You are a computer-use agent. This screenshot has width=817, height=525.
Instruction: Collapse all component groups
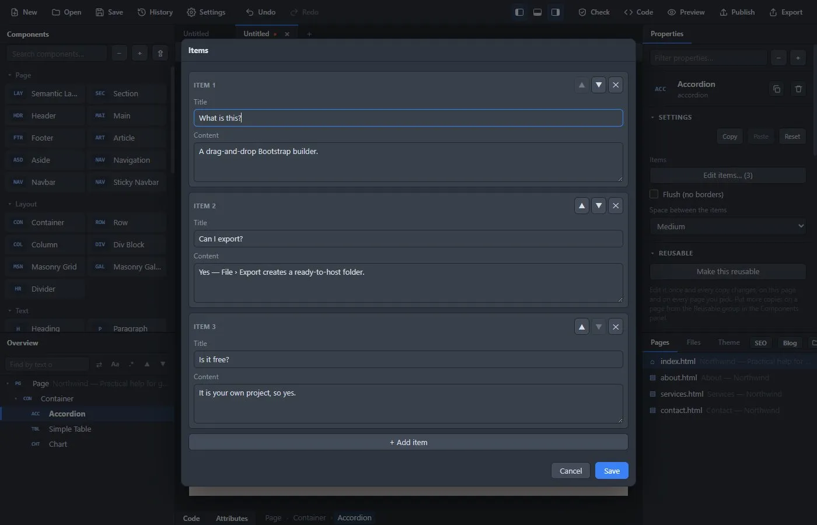tap(119, 54)
